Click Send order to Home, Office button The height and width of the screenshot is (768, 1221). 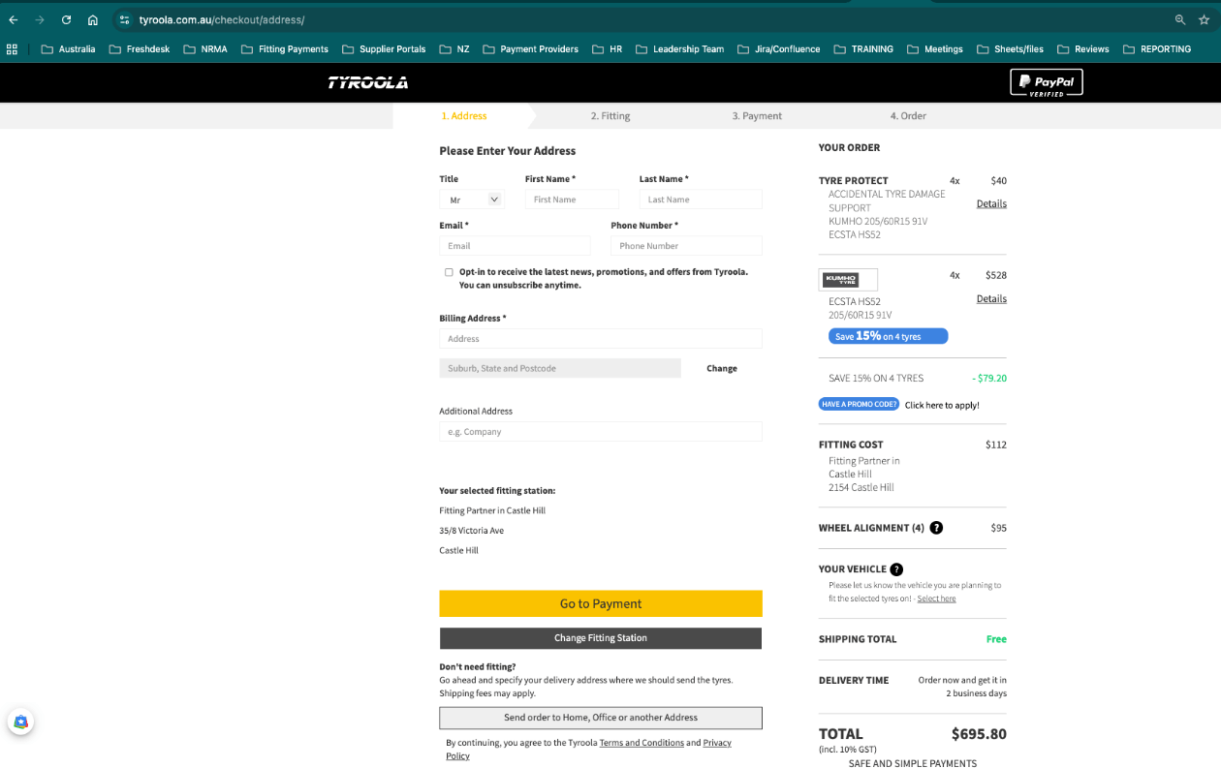[601, 718]
